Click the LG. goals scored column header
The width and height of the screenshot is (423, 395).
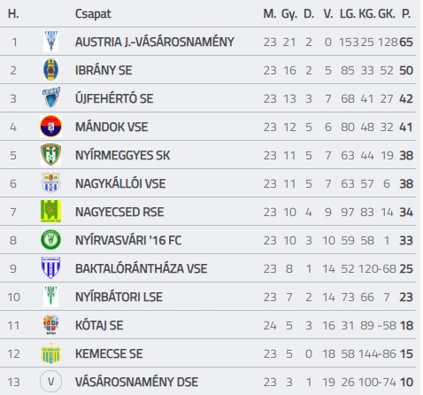(x=348, y=13)
